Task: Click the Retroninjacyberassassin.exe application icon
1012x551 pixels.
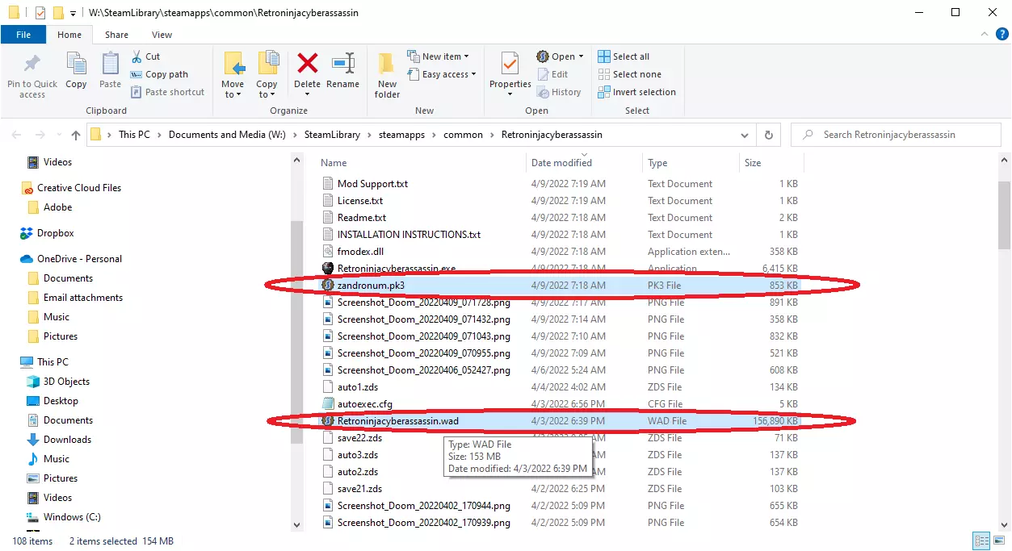Action: (328, 269)
